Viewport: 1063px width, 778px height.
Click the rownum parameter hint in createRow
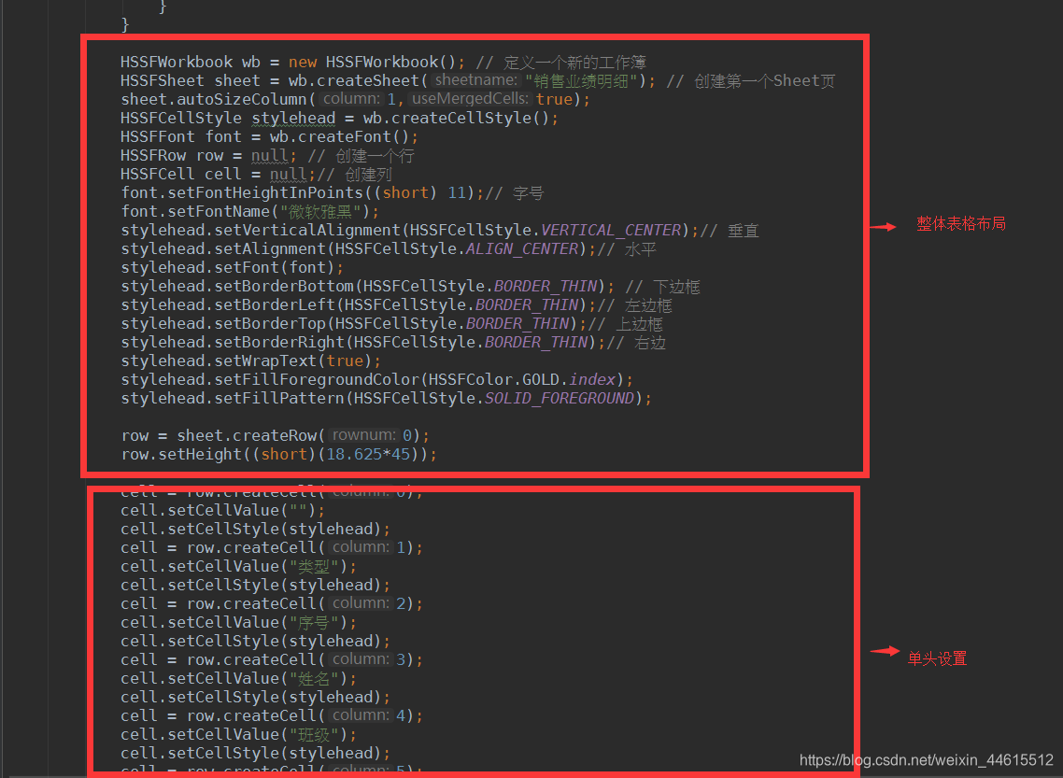point(364,435)
